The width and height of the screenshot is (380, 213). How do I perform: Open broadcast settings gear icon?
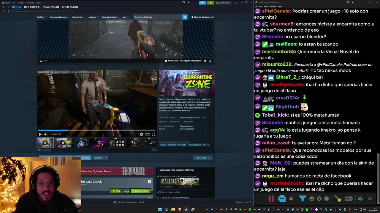pos(205,61)
